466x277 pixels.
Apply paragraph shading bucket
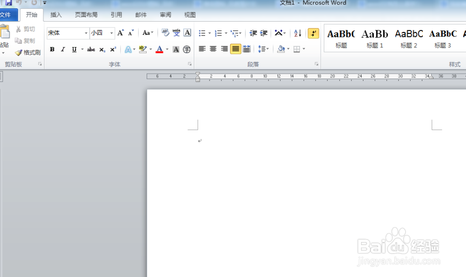coord(281,49)
